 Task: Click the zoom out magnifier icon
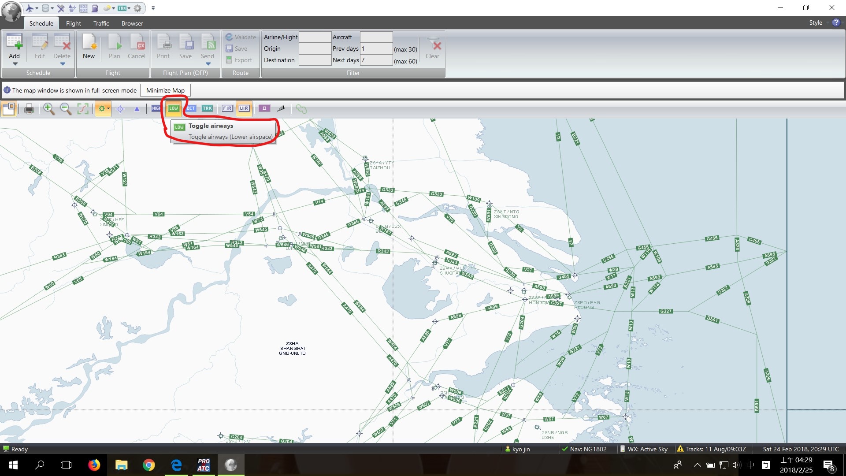click(x=65, y=109)
